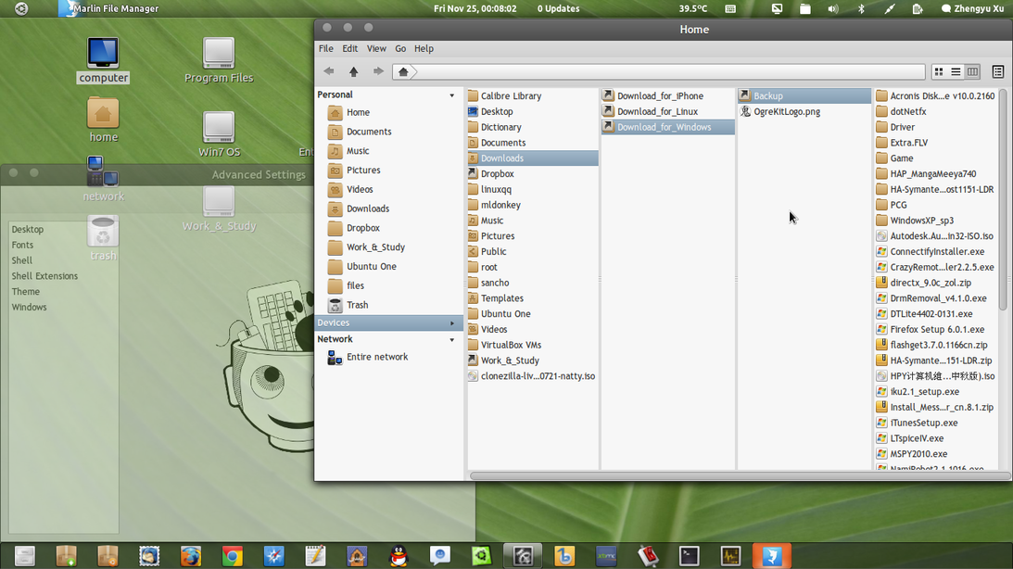Select the Backup folder in the third column
Viewport: 1013px width, 569px height.
tap(804, 95)
